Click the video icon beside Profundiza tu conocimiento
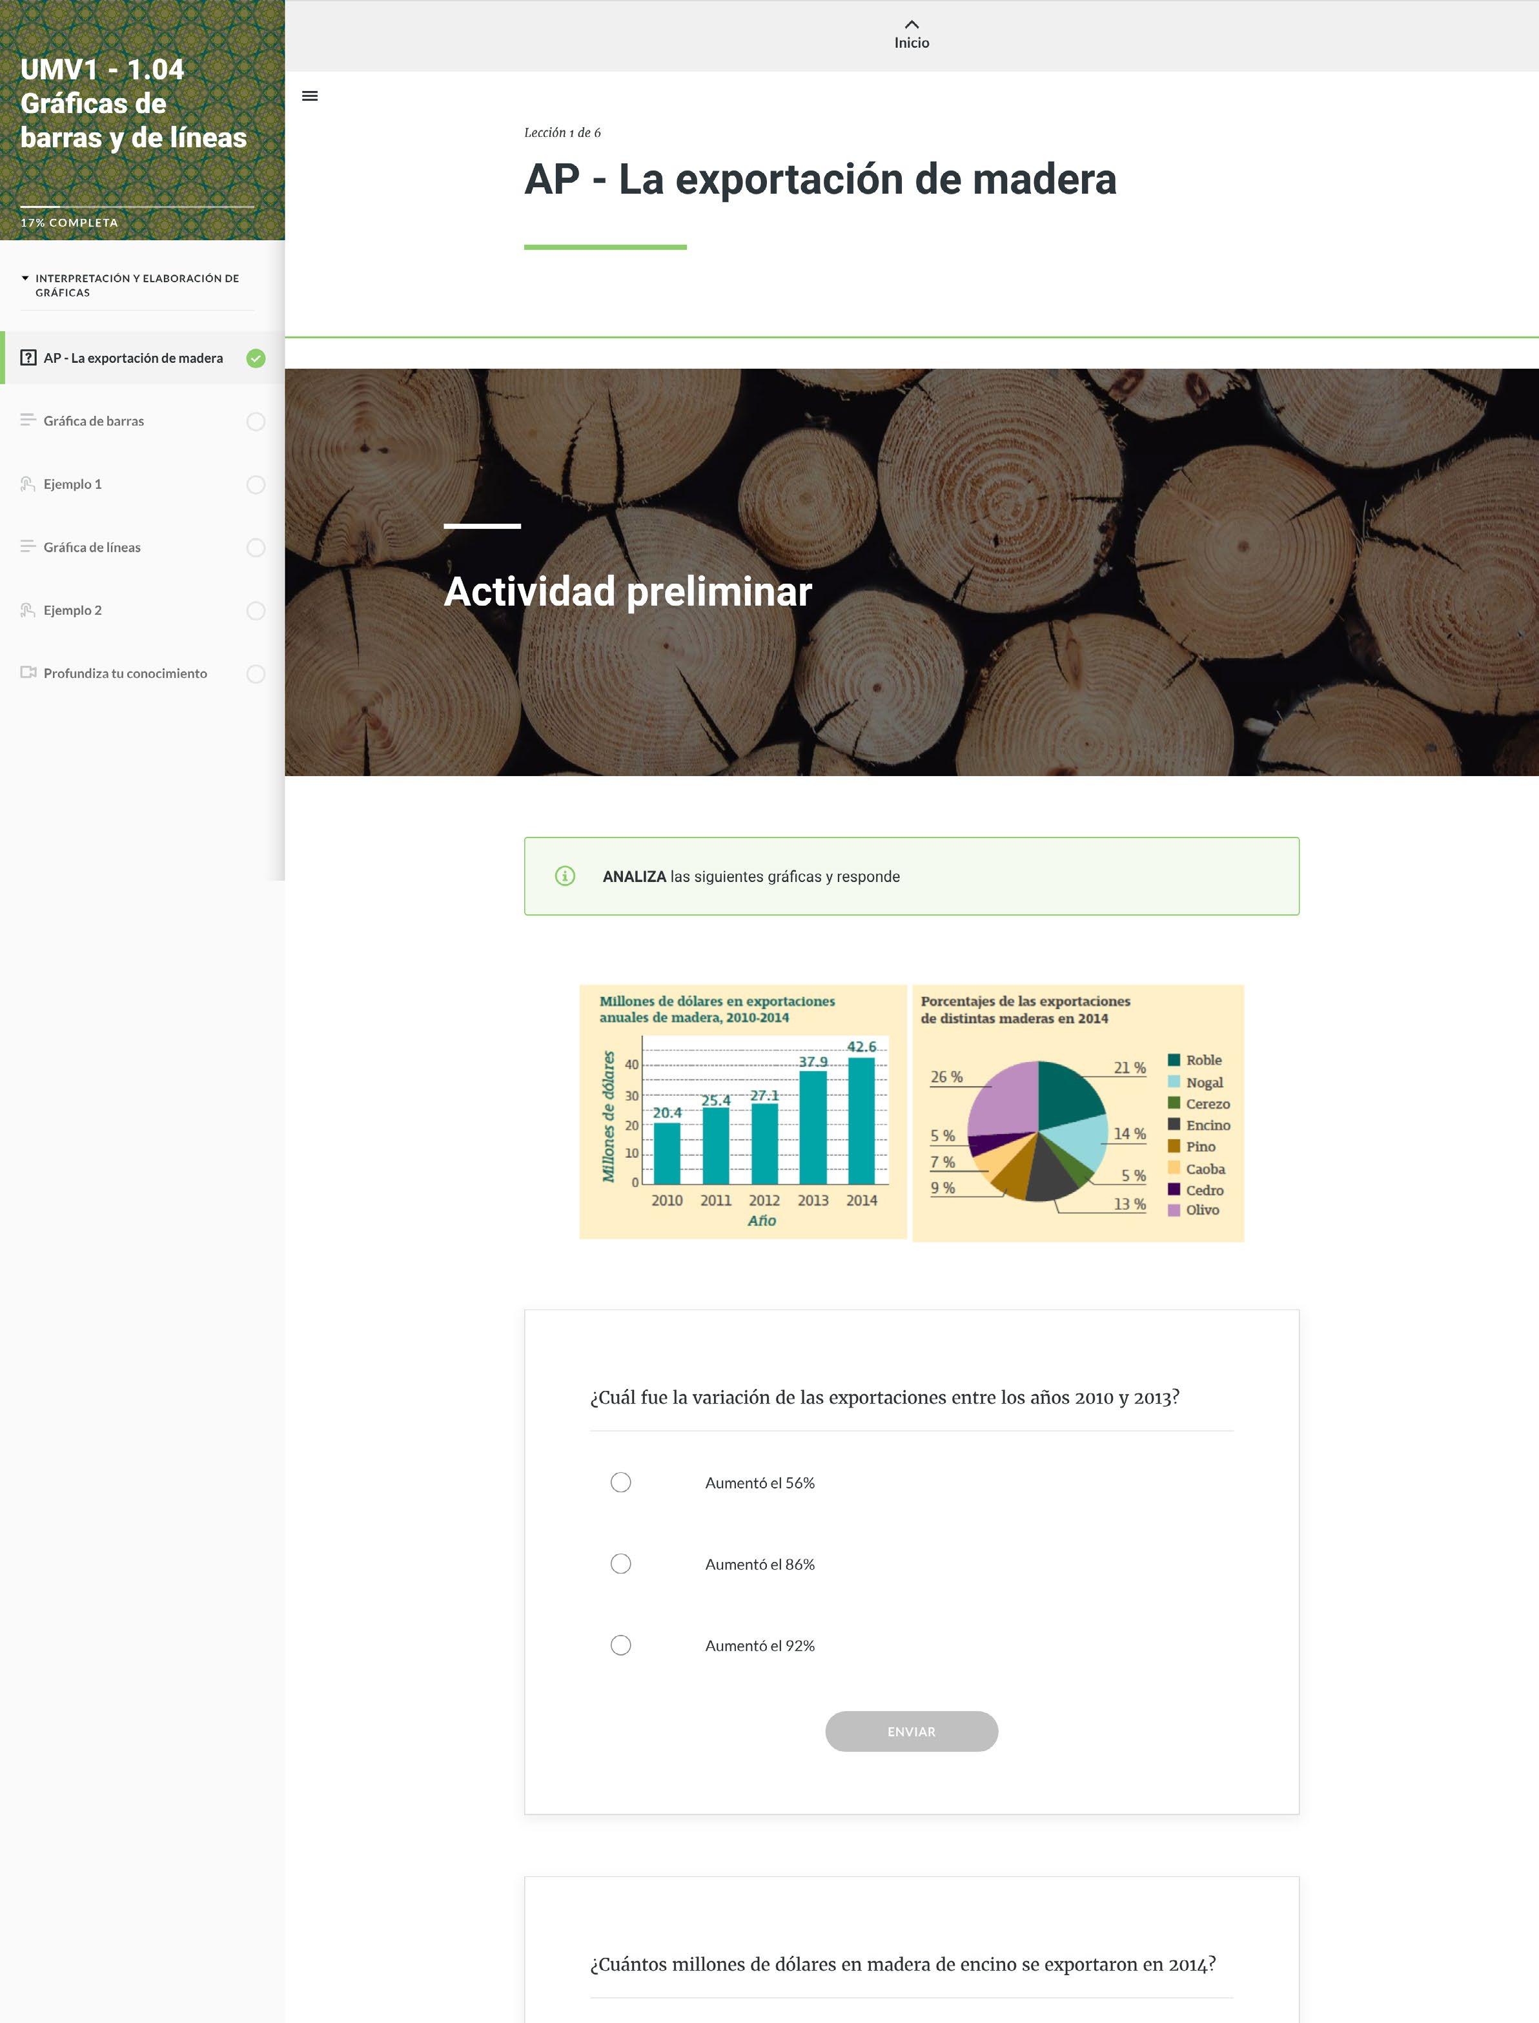 [28, 672]
